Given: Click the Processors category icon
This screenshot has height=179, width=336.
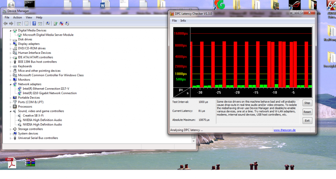Looking at the screenshot, I should click(15, 107).
